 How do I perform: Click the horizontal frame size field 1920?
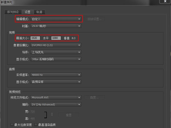coord(35,38)
